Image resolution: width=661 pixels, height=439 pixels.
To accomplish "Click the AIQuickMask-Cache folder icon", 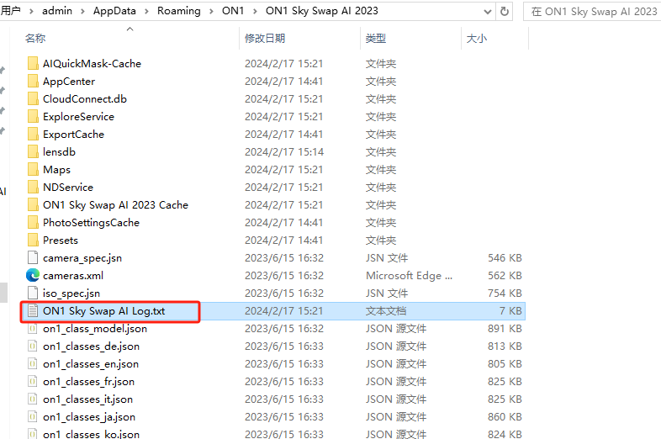I will point(33,63).
